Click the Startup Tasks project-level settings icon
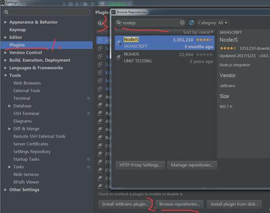This screenshot has height=213, width=270. pos(88,159)
